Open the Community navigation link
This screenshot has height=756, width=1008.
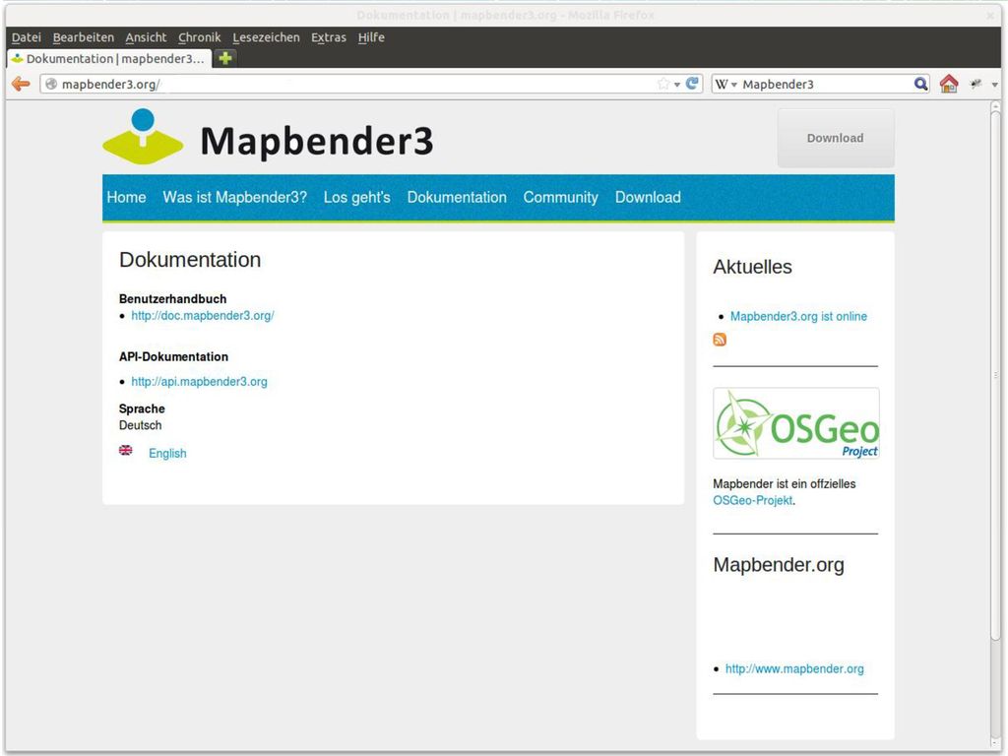point(560,197)
